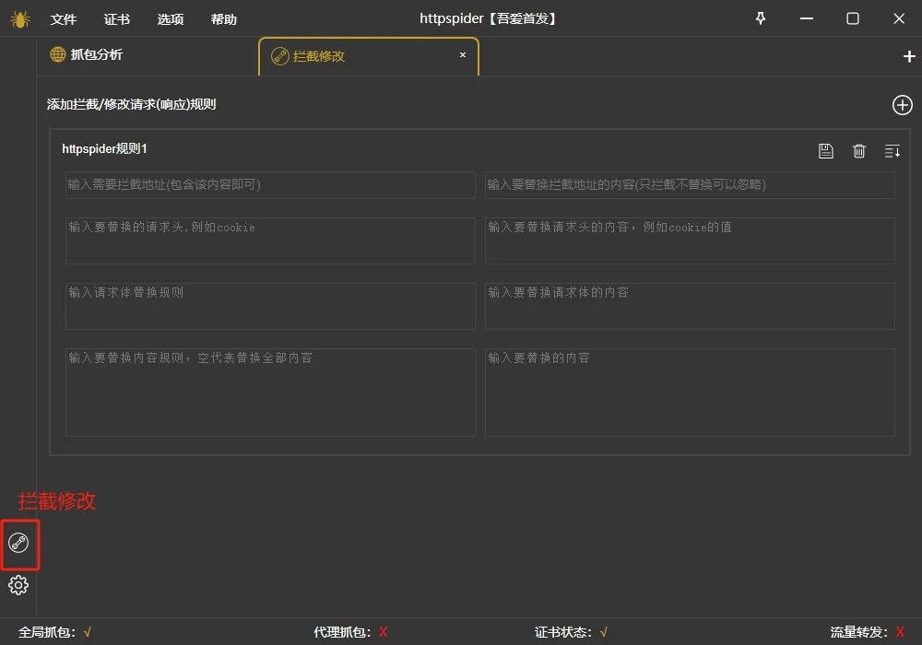
Task: Open the 帮助 menu
Action: pyautogui.click(x=224, y=19)
